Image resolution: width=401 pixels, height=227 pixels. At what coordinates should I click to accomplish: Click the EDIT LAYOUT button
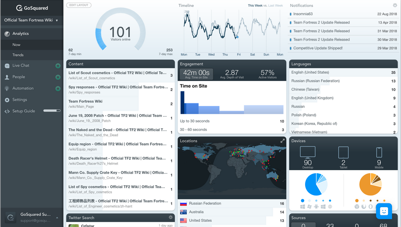tap(79, 5)
